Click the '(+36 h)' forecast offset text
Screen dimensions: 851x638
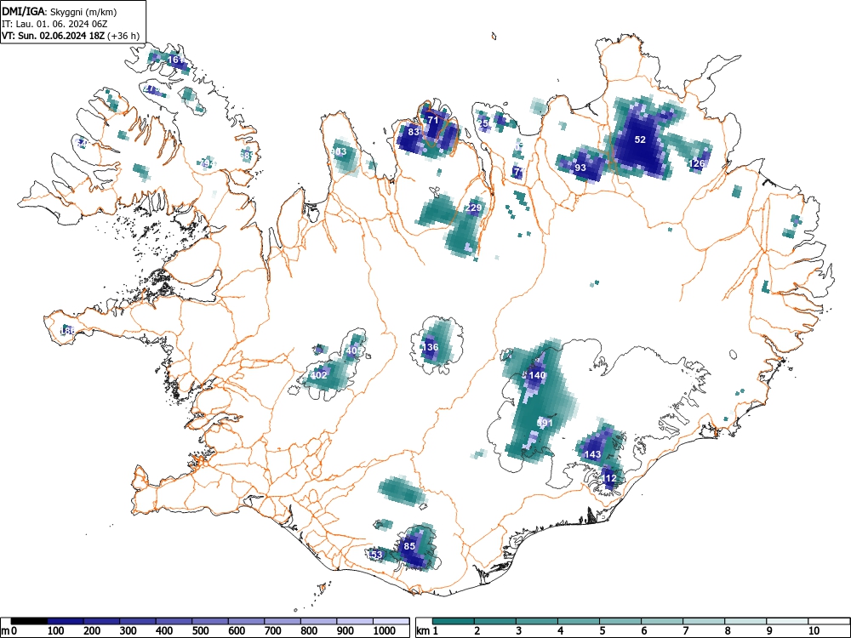pos(123,37)
